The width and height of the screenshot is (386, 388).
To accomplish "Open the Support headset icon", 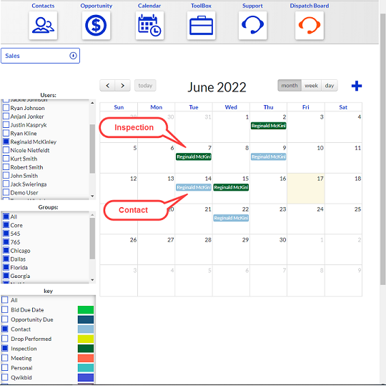I will coord(252,25).
